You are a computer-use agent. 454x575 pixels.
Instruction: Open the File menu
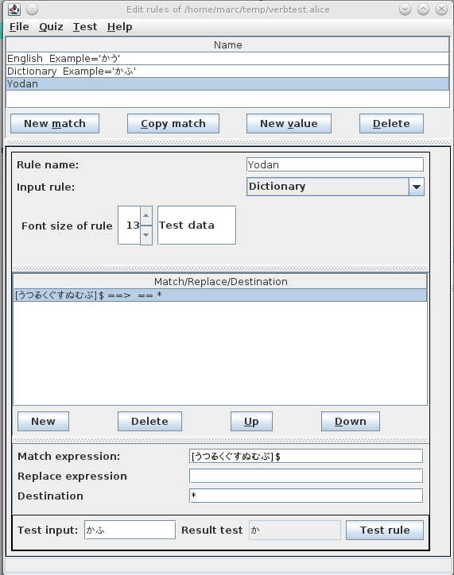coord(19,27)
